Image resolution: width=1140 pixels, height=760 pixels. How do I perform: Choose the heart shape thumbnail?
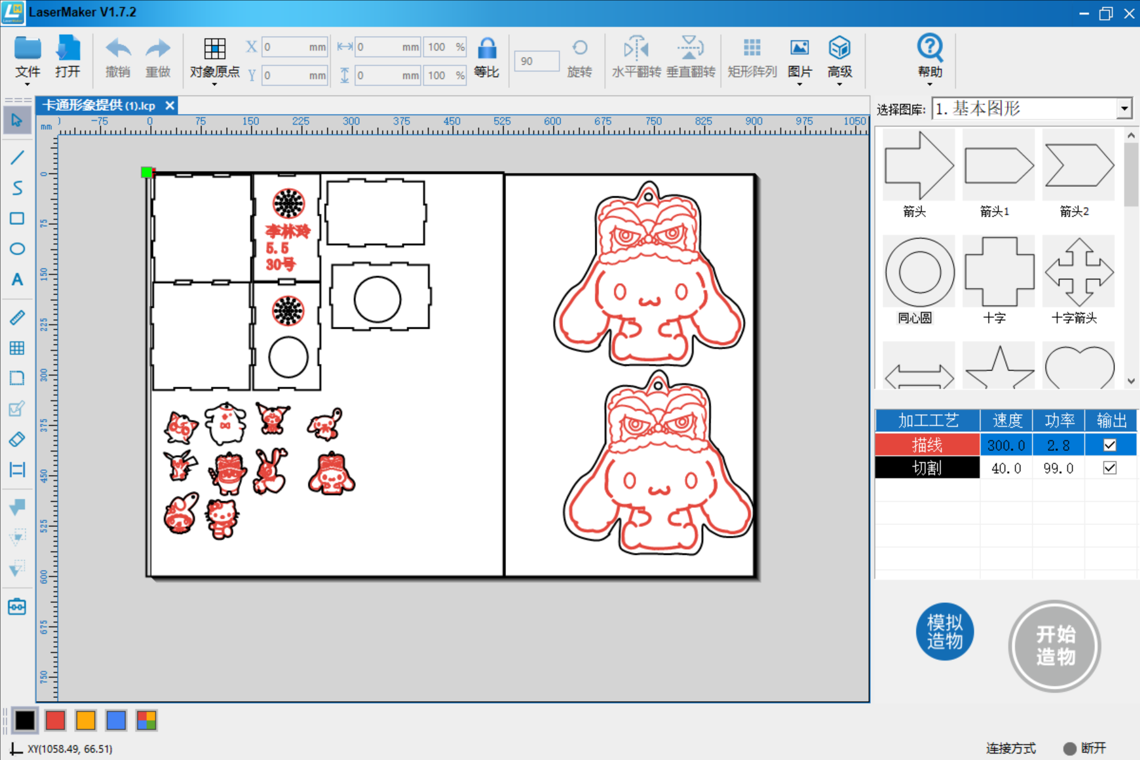tap(1079, 365)
